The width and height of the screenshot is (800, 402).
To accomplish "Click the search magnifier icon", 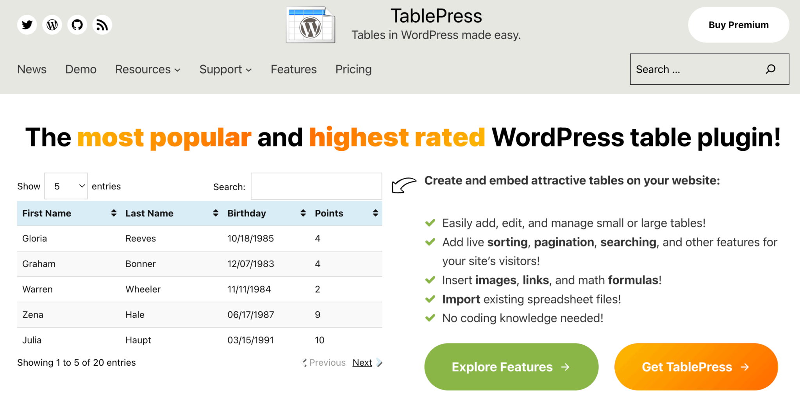I will [x=770, y=69].
